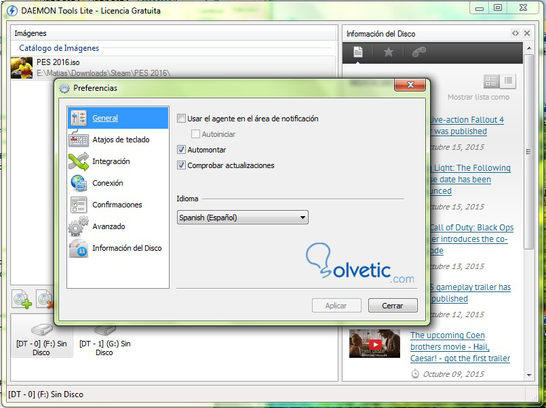The image size is (546, 408).
Task: Click the checklist Confirmaciones icon
Action: [79, 205]
